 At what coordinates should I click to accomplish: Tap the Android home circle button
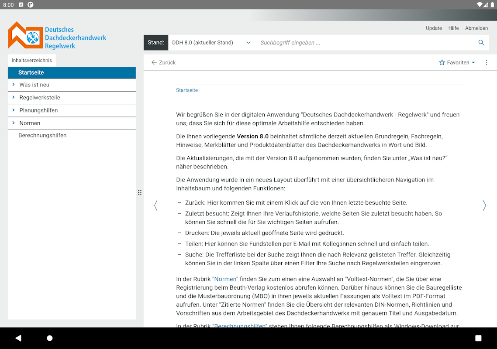49,338
